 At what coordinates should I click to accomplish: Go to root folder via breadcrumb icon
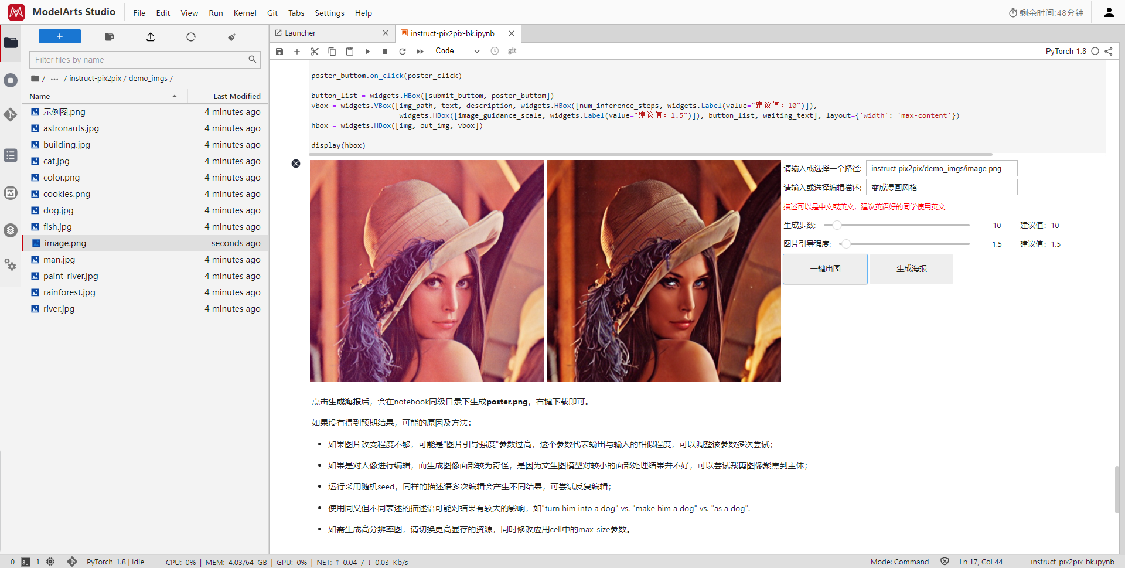[35, 79]
